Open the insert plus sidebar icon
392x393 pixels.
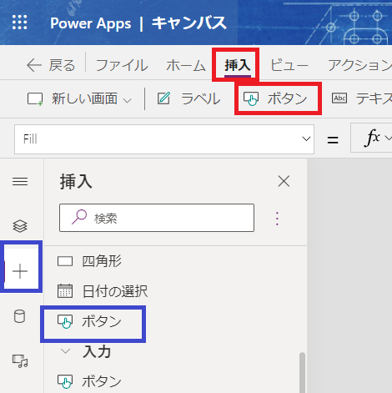point(20,271)
